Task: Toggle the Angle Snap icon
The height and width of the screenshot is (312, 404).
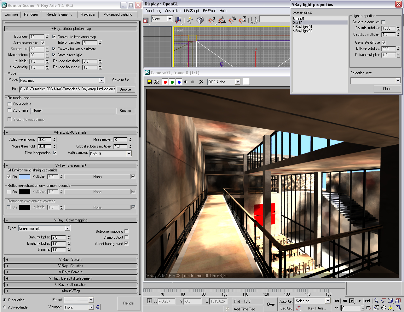Action: [x=222, y=20]
